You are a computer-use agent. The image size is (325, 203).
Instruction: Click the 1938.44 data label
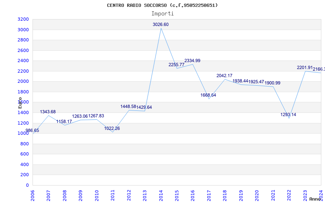tap(240, 81)
